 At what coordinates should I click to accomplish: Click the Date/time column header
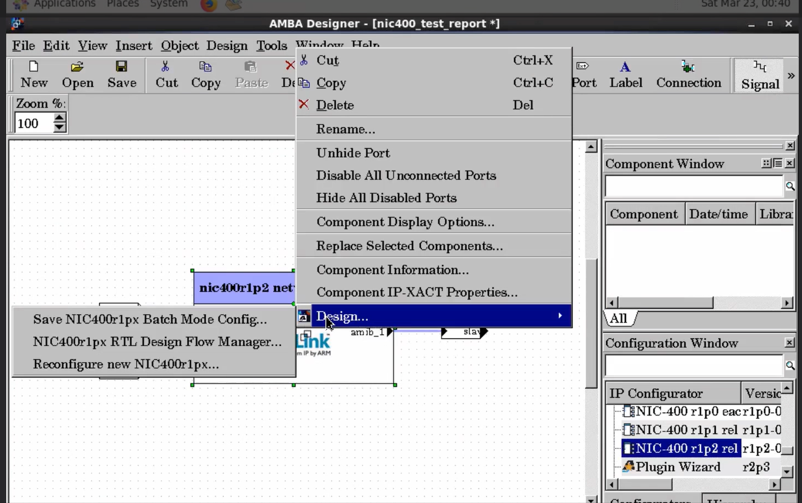[x=719, y=214]
